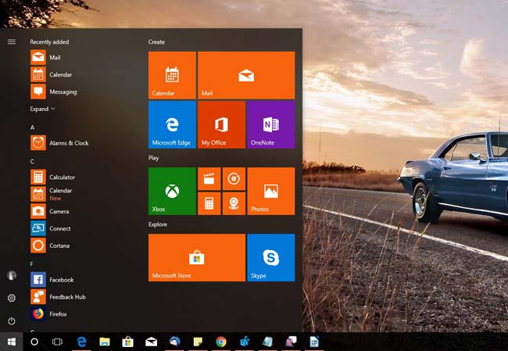Launch the OneNote tile

(270, 124)
